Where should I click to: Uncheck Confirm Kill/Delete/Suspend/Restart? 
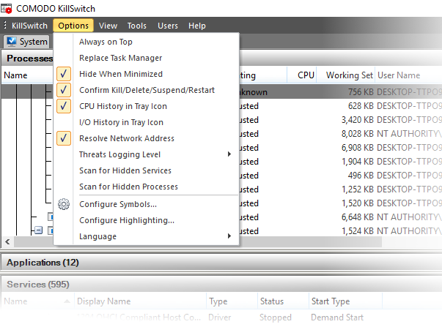coord(147,90)
